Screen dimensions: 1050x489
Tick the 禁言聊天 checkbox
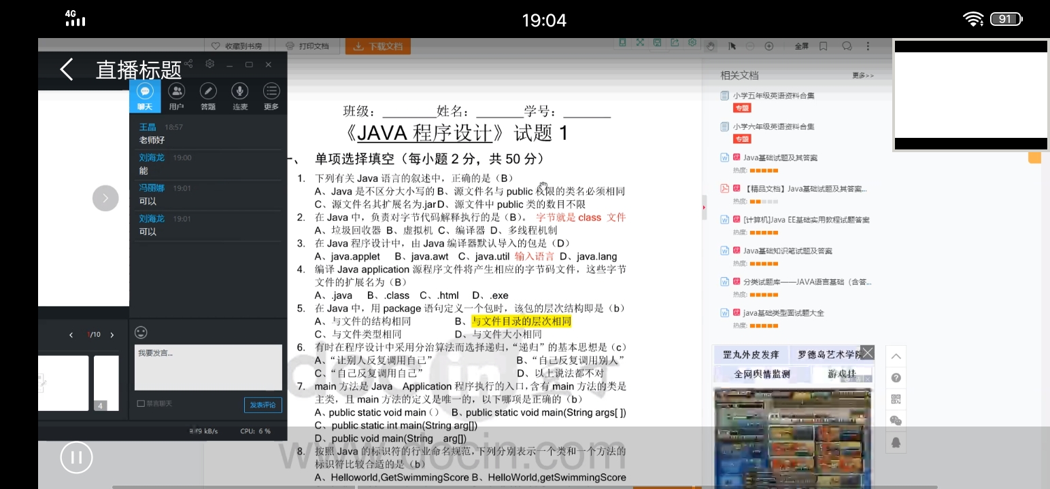tap(141, 403)
